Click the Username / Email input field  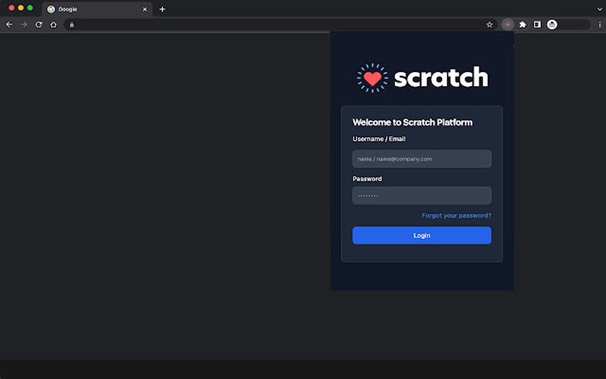[421, 159]
